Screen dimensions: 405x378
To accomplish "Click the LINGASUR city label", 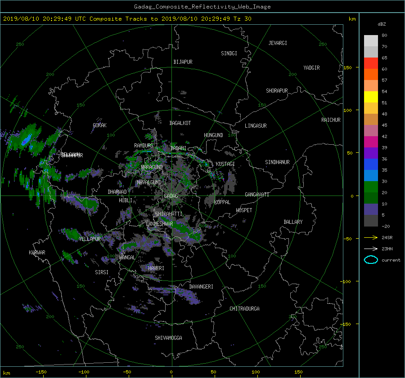I will (x=256, y=126).
